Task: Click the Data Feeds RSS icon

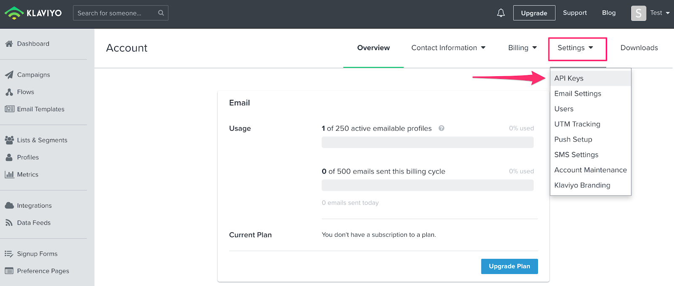Action: (x=9, y=223)
